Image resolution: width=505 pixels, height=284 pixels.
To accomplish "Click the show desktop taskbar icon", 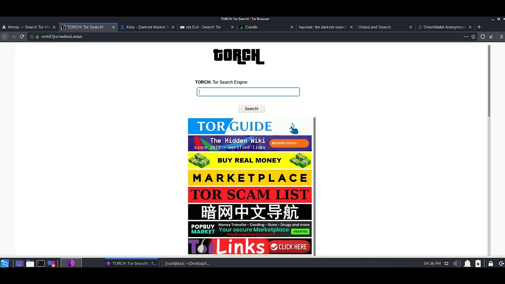I will (x=19, y=263).
